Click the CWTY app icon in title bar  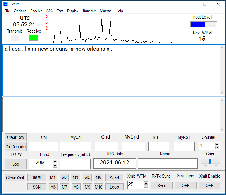click(6, 4)
